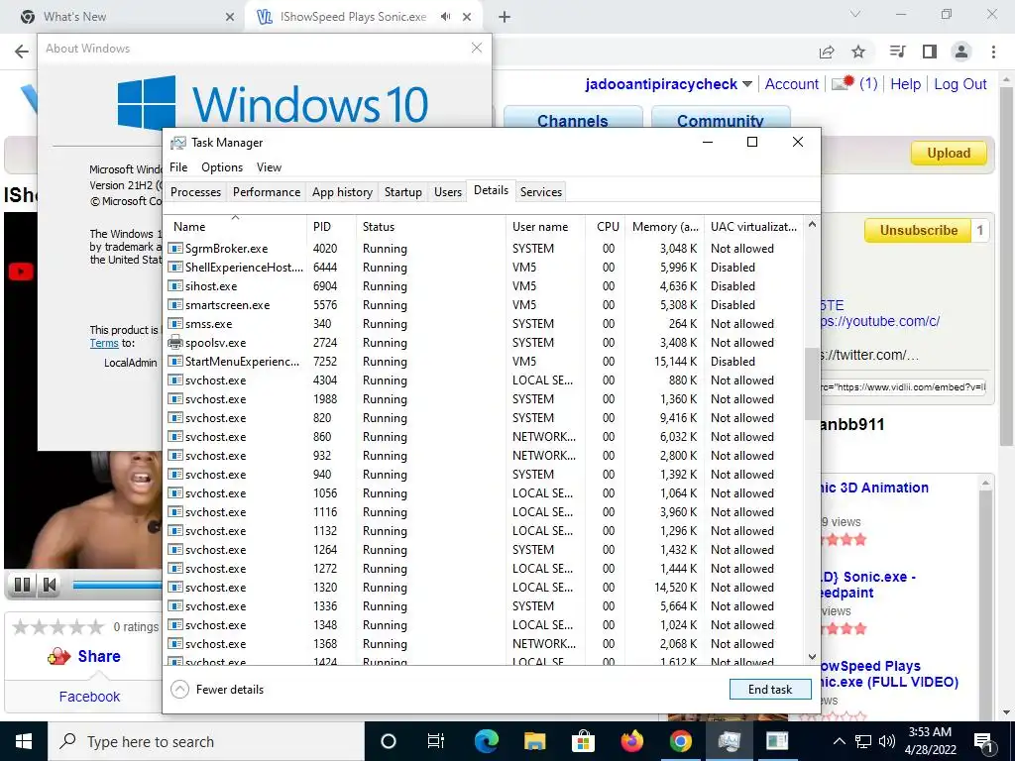Select SgrmBroker.exe process row

pyautogui.click(x=484, y=249)
